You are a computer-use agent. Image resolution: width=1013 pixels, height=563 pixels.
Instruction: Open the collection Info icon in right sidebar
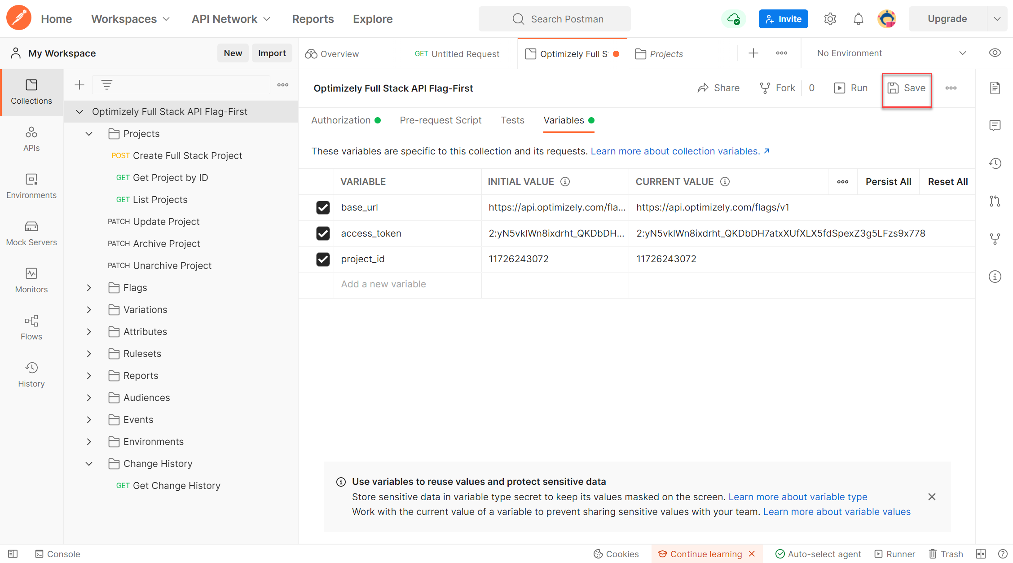coord(995,277)
